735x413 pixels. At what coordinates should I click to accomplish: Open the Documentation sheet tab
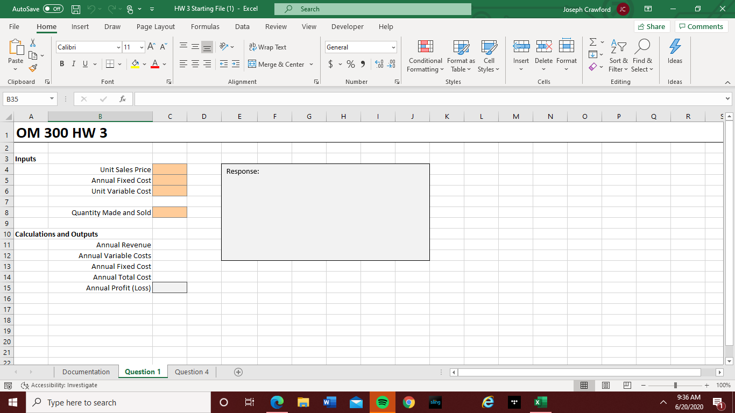click(86, 372)
